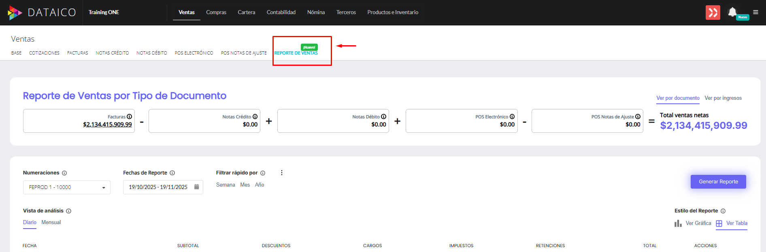Go to the Facturas tab
Viewport: 766px width, 252px height.
click(77, 53)
